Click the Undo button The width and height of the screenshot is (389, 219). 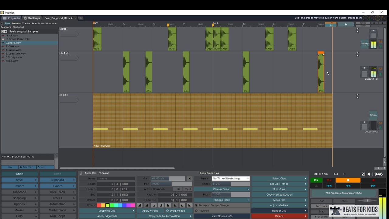pyautogui.click(x=19, y=174)
